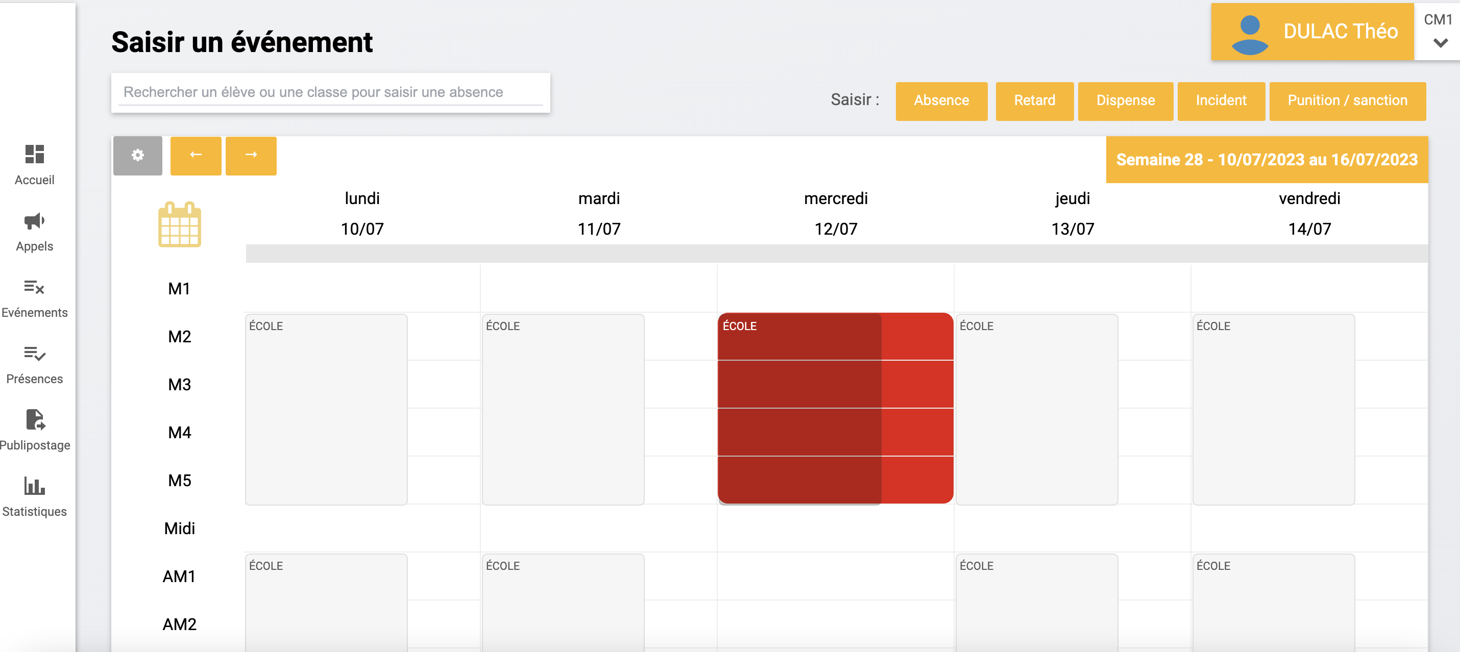Image resolution: width=1460 pixels, height=652 pixels.
Task: Go to previous week with left arrow
Action: pyautogui.click(x=196, y=155)
